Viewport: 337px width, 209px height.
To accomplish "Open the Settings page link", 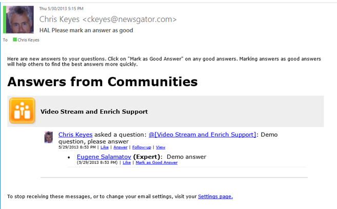I will 215,196.
